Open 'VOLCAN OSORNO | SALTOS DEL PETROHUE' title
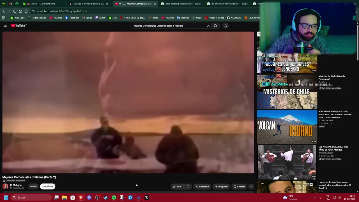Screen dimensions: 359x202 335,114
